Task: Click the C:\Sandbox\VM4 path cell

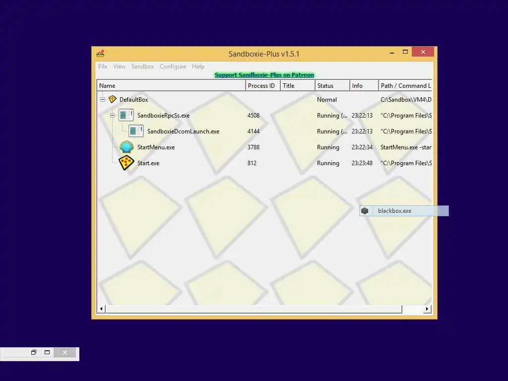Action: click(406, 99)
